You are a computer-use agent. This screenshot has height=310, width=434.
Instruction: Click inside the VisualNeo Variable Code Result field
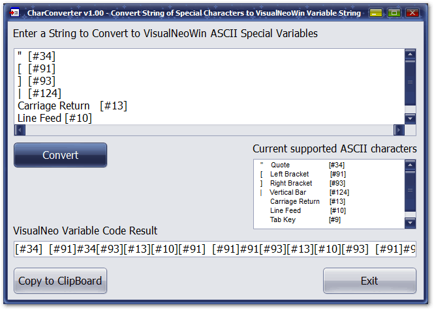[215, 249]
